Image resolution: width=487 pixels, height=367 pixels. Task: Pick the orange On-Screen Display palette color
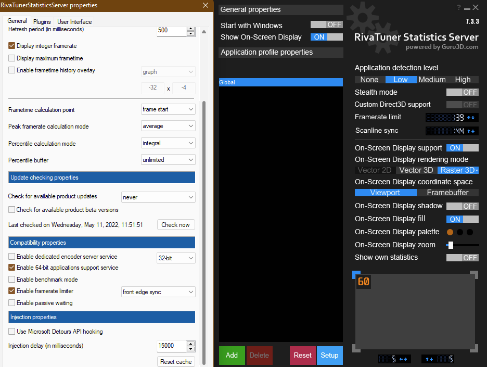pyautogui.click(x=450, y=232)
